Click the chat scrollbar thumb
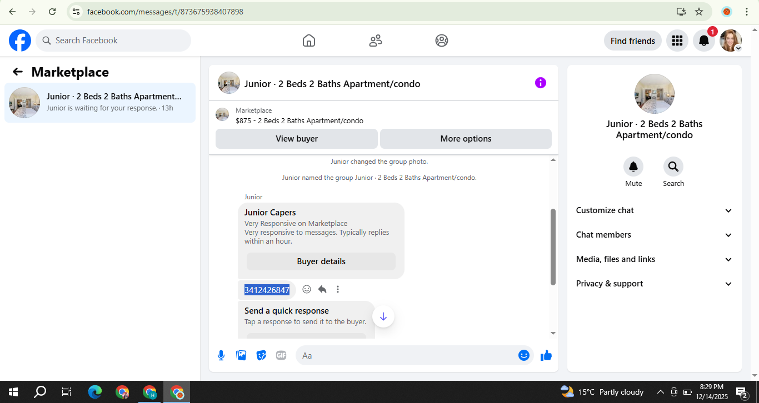 [553, 247]
